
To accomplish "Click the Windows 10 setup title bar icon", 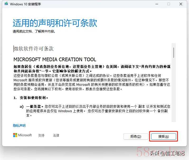I will [x=6, y=4].
